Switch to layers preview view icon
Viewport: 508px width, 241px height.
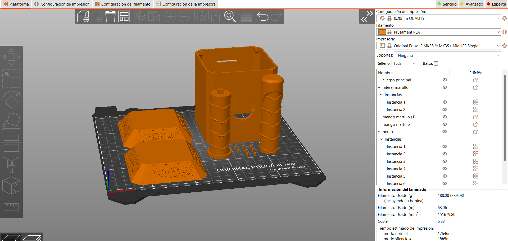pyautogui.click(x=31, y=237)
